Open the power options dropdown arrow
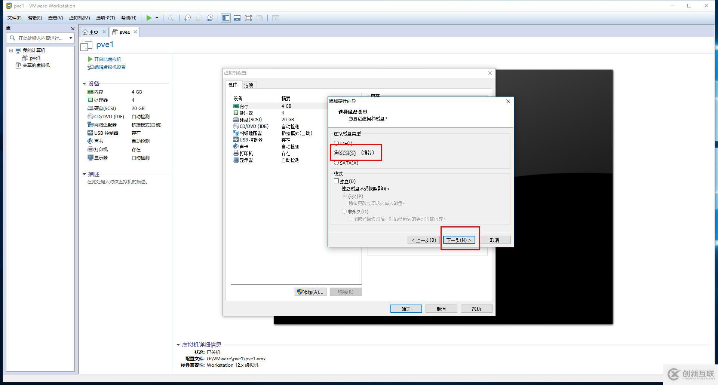 (157, 18)
